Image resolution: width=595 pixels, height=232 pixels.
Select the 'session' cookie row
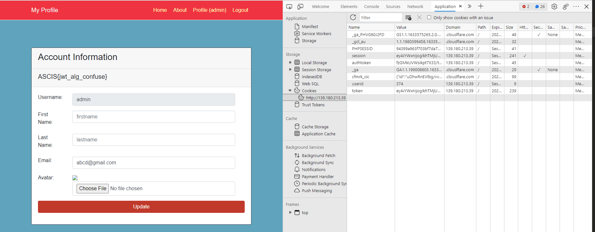[469, 56]
